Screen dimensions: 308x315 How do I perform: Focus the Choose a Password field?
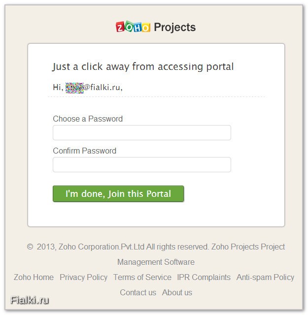click(x=142, y=132)
